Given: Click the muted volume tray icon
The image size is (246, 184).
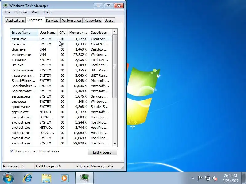Looking at the screenshot, I should [215, 178].
